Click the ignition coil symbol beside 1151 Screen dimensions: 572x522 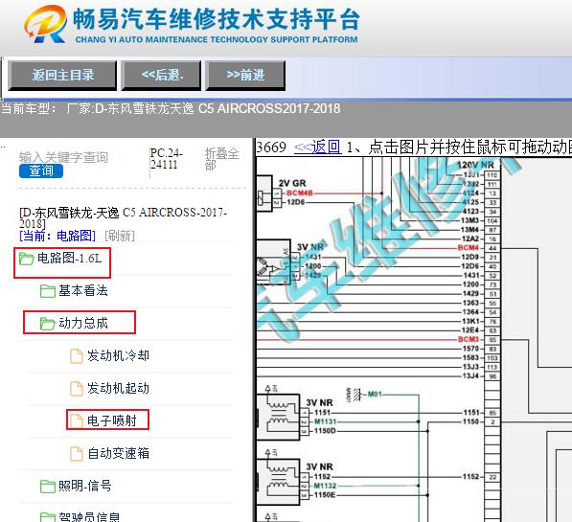click(278, 417)
